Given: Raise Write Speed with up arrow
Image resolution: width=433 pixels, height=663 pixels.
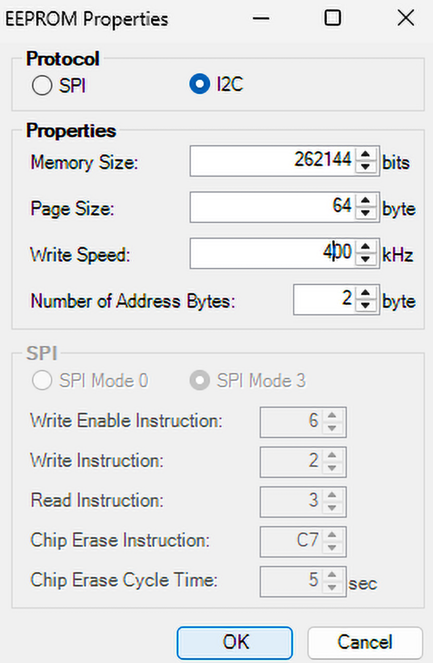Looking at the screenshot, I should pyautogui.click(x=366, y=247).
